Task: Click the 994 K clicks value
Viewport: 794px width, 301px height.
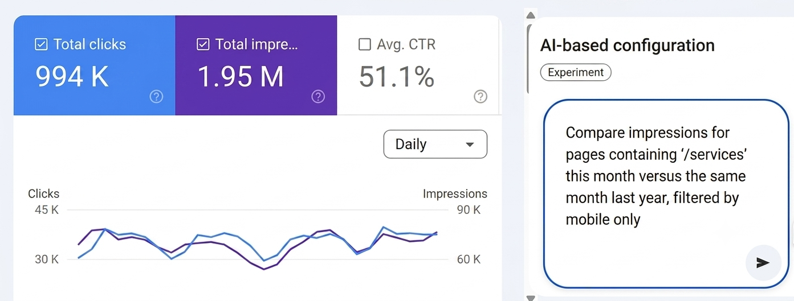Action: point(72,76)
